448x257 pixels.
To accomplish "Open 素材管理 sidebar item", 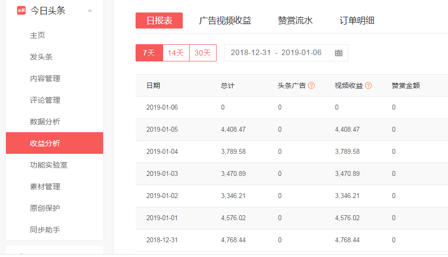I will [x=45, y=187].
